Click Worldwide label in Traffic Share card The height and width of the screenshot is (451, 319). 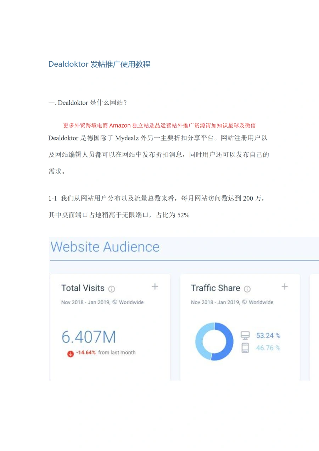(261, 302)
